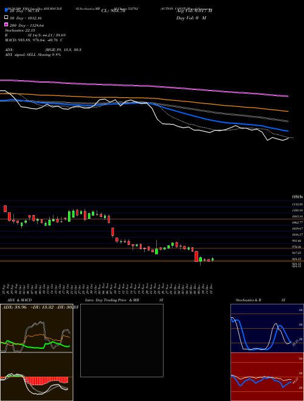This screenshot has width=304, height=401.
Task: Select the '50 Day = 1012.16' legend text
Action: pos(26,18)
